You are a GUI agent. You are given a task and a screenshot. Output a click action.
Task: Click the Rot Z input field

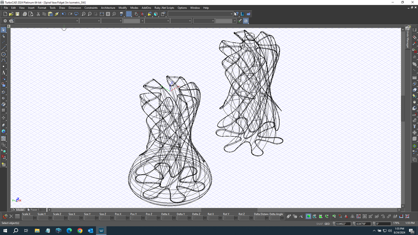coord(246,218)
